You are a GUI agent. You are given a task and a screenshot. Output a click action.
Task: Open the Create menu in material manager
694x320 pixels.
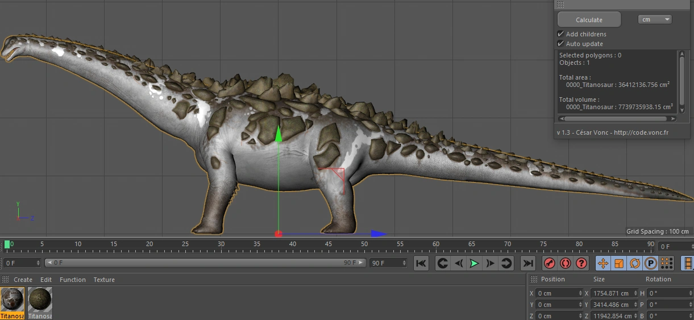(x=23, y=280)
